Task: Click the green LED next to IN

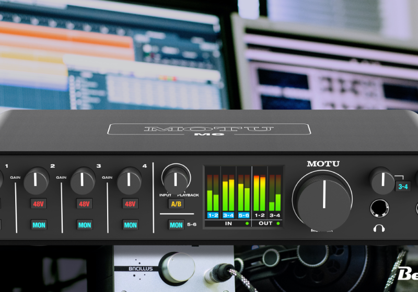Action: (x=247, y=223)
